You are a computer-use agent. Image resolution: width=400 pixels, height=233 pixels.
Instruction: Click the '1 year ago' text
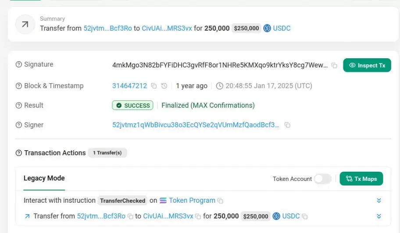[x=192, y=86]
